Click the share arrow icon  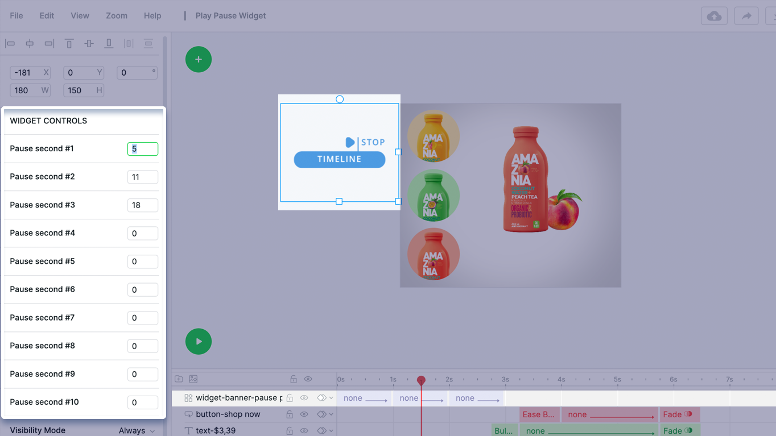tap(746, 16)
